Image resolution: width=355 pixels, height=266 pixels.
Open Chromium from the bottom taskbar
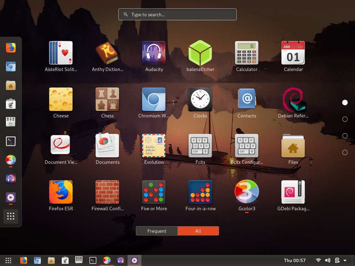[x=37, y=260]
